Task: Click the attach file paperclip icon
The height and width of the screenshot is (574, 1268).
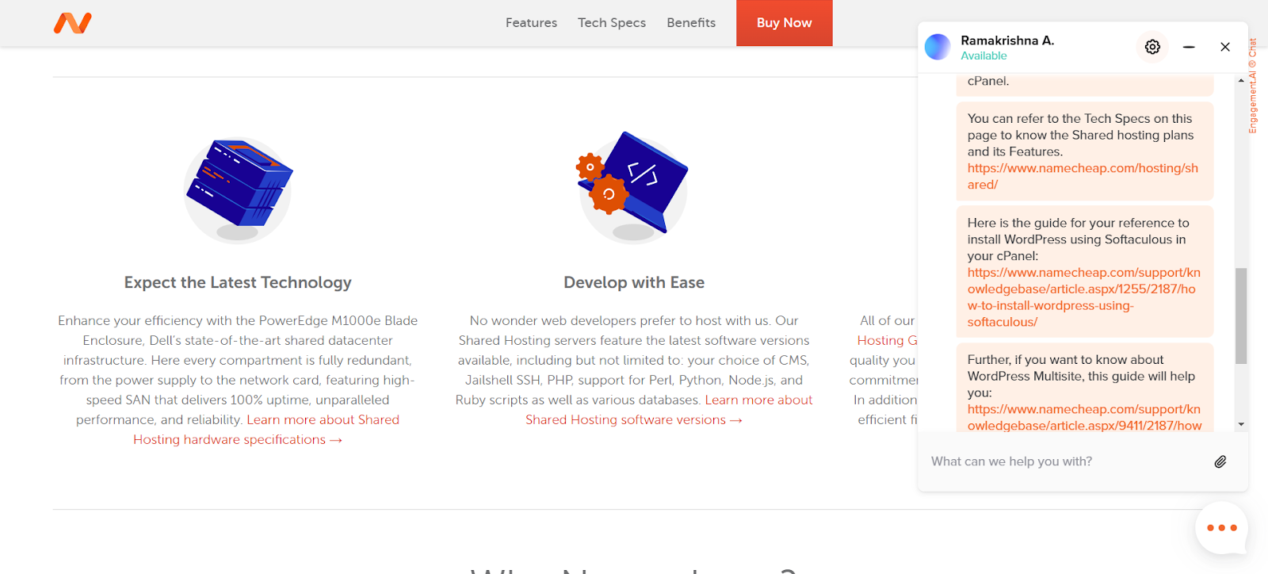Action: pyautogui.click(x=1220, y=461)
